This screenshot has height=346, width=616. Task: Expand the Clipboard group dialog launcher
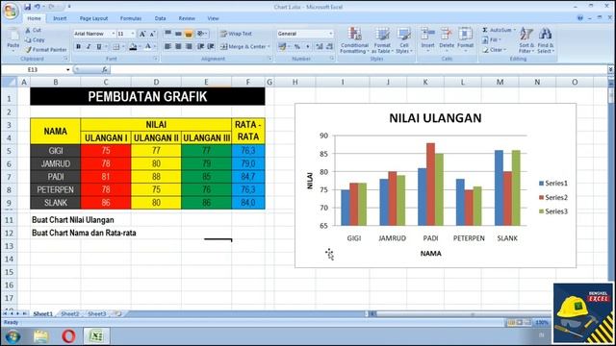[x=66, y=59]
